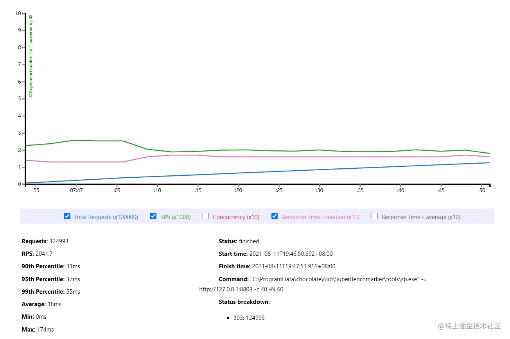Click the ':50' x-axis tick label
This screenshot has height=339, width=510.
[x=481, y=191]
